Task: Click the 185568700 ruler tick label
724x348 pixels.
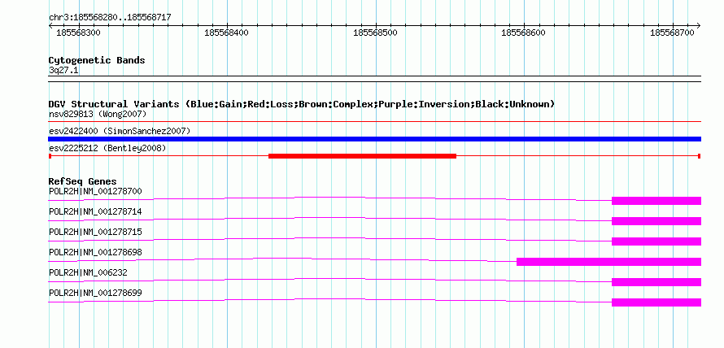Action: pos(672,33)
